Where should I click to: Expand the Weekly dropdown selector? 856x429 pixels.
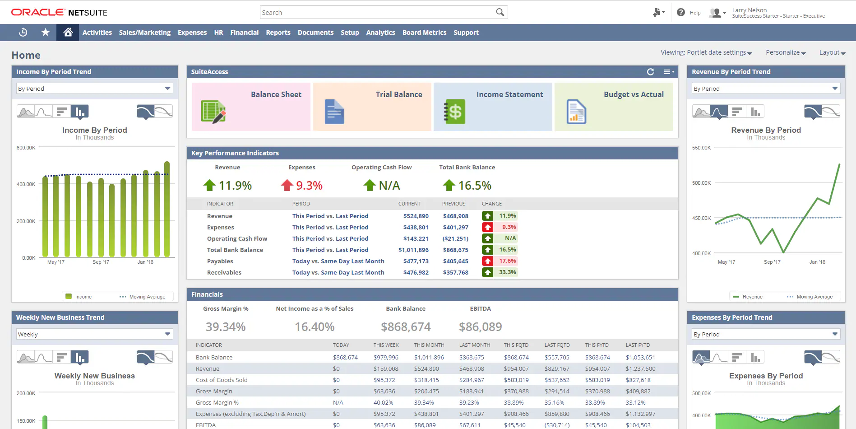(x=94, y=334)
